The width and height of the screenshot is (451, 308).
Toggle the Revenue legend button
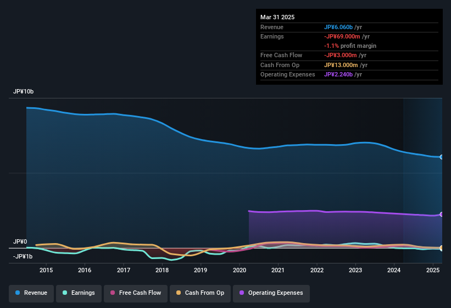[31, 293]
